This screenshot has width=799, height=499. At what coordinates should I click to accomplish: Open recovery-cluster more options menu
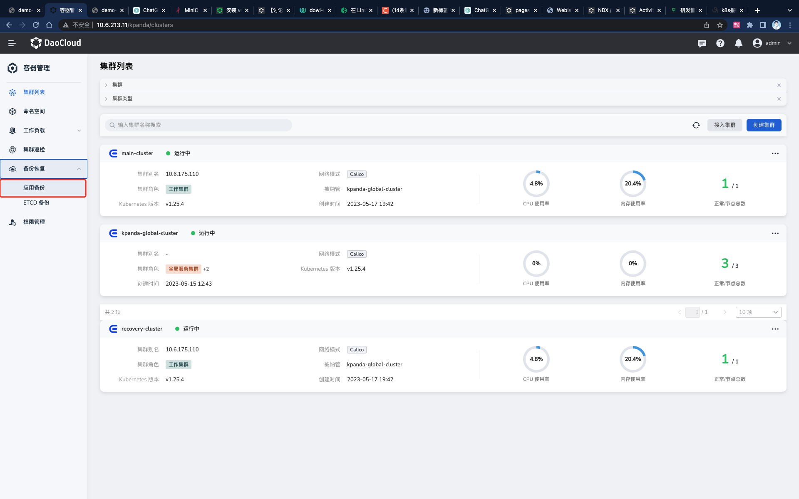coord(775,329)
